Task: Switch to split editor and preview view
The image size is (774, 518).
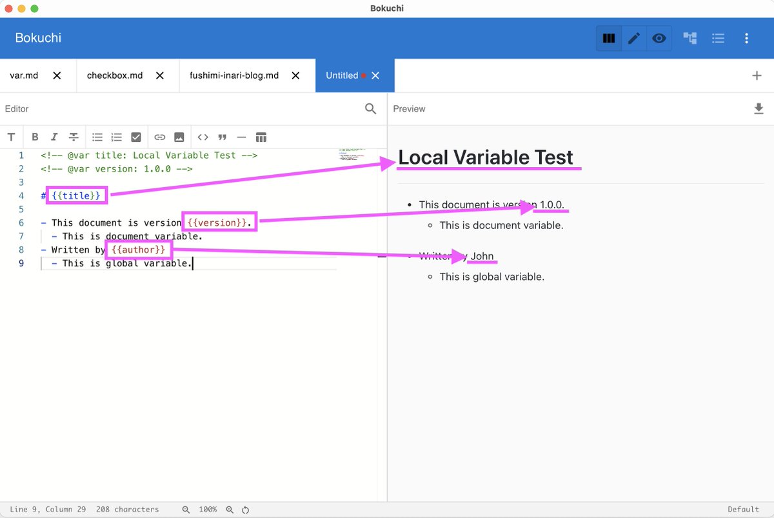Action: click(609, 39)
